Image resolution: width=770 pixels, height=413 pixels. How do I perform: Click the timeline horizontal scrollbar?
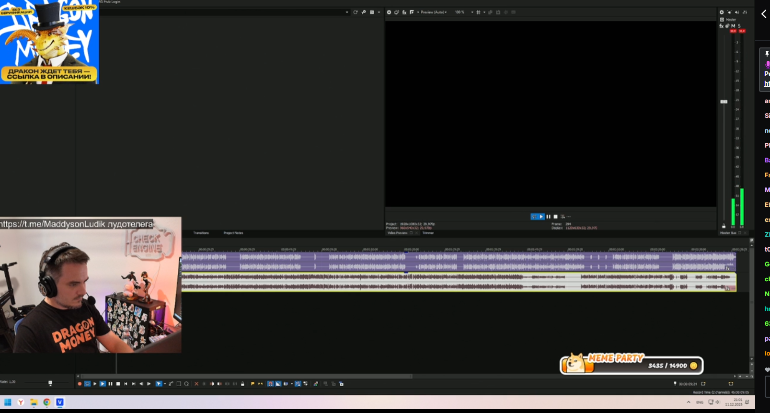point(247,377)
